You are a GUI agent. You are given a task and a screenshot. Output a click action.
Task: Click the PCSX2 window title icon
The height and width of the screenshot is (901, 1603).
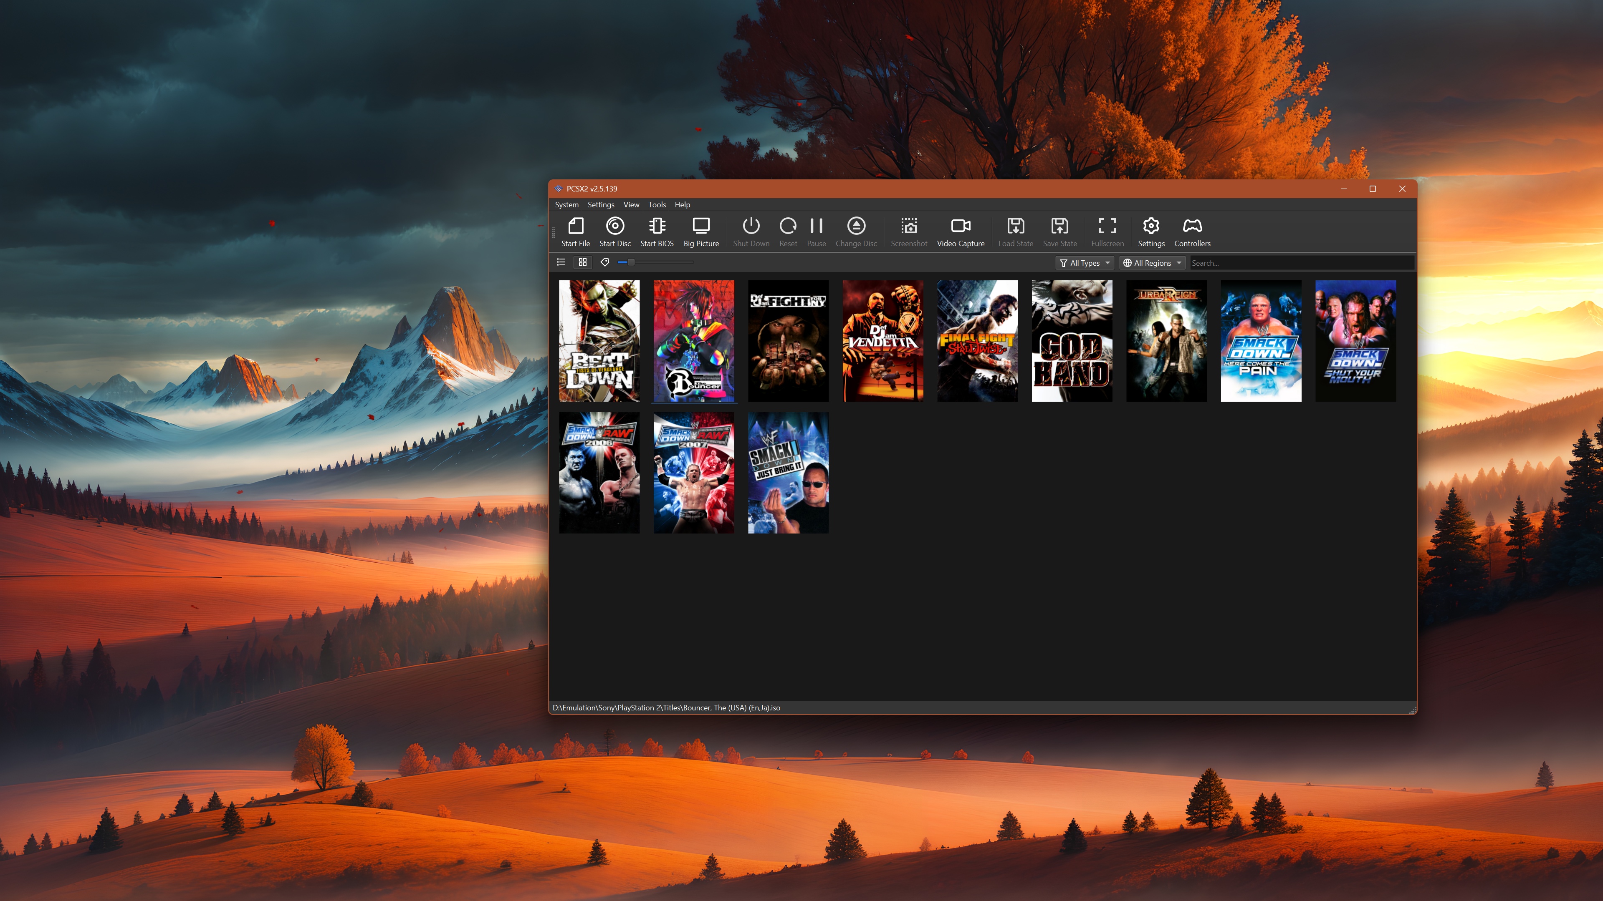558,189
